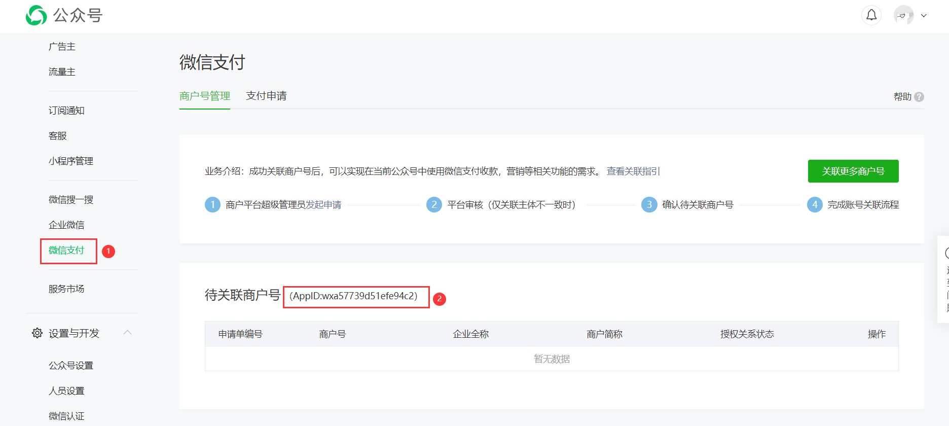Screen dimensions: 949x426
Task: Click the 关联更多商户号 button
Action: [x=853, y=171]
